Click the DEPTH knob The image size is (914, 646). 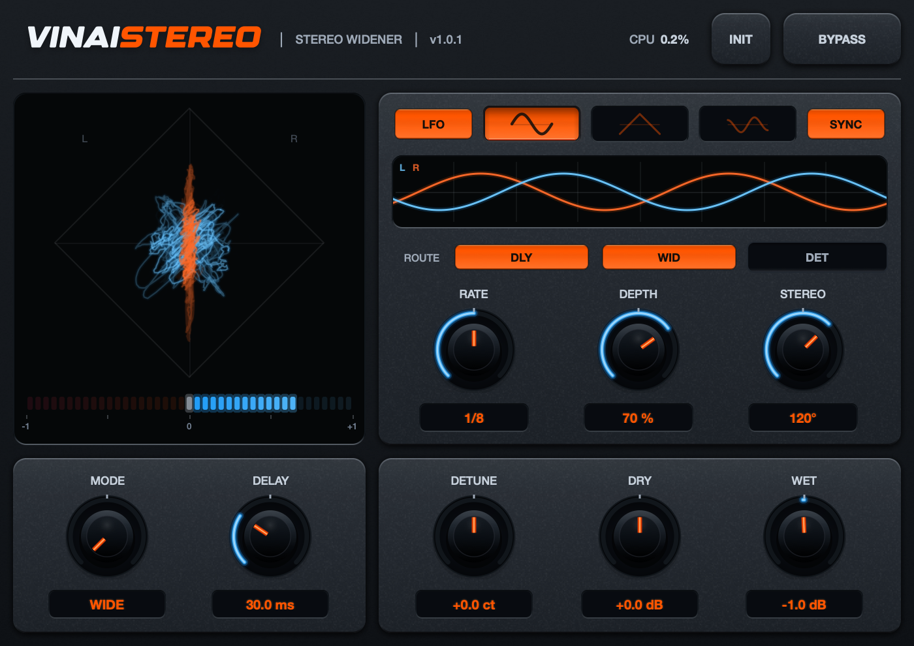pyautogui.click(x=638, y=349)
